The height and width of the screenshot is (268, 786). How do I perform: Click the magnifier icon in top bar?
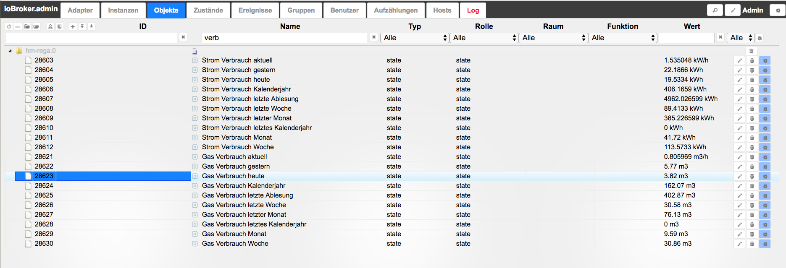pyautogui.click(x=715, y=10)
